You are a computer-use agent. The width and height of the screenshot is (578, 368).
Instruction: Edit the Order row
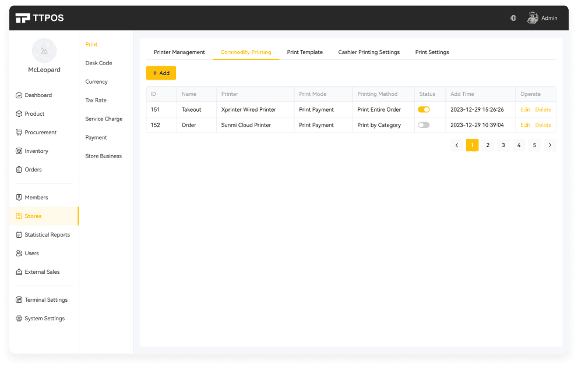525,125
